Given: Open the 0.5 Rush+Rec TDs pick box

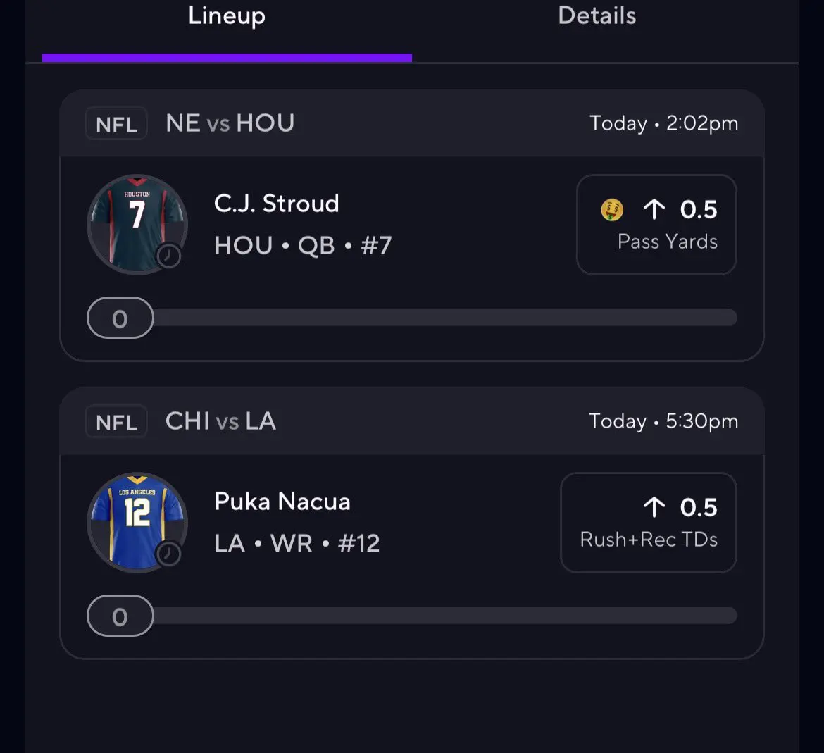Looking at the screenshot, I should (648, 523).
